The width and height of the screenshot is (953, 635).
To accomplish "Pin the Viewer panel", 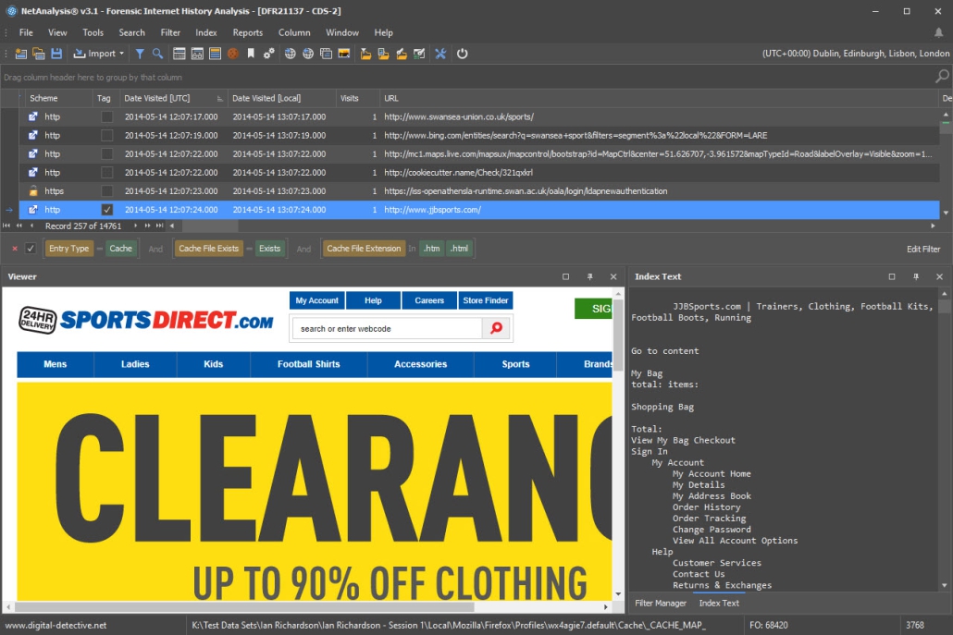I will [x=589, y=276].
